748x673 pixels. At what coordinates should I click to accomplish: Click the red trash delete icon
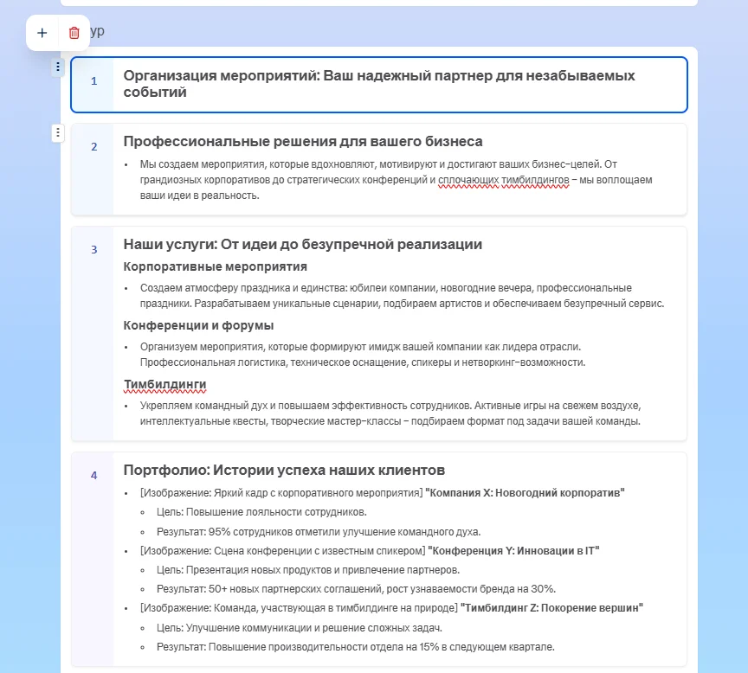(x=74, y=33)
